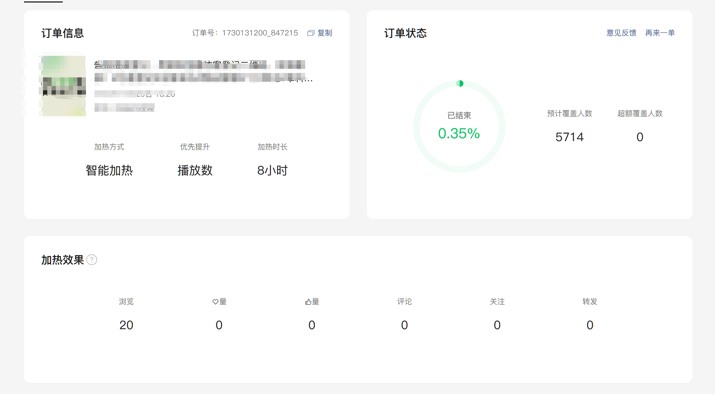Click the 浏览 views count of 20

[126, 325]
